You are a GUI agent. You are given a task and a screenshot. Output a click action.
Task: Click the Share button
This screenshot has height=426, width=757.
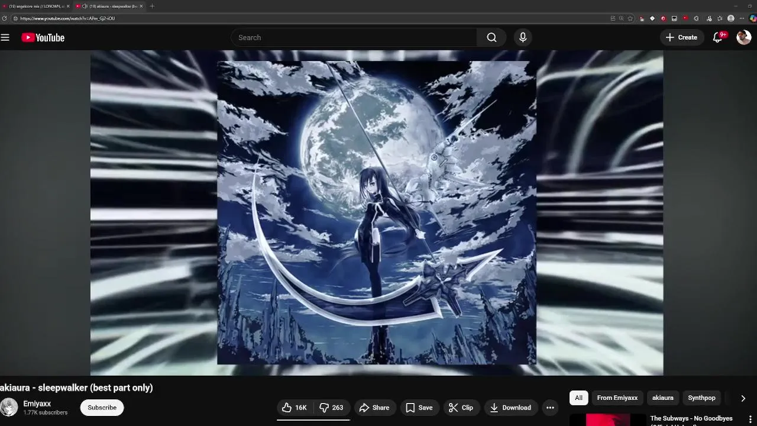(x=374, y=408)
